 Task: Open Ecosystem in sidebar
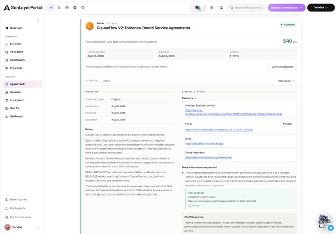click(x=22, y=100)
